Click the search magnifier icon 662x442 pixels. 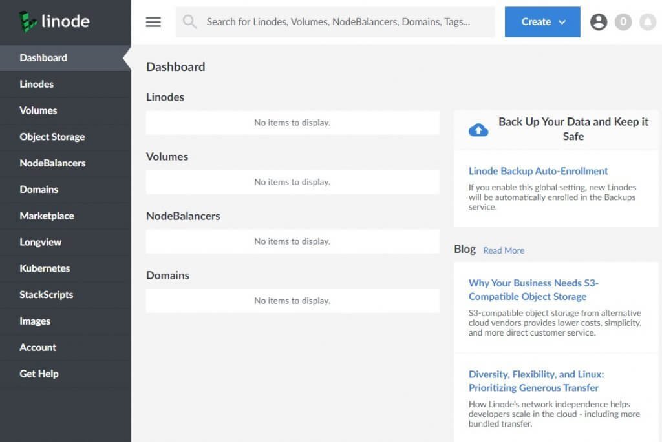tap(189, 21)
